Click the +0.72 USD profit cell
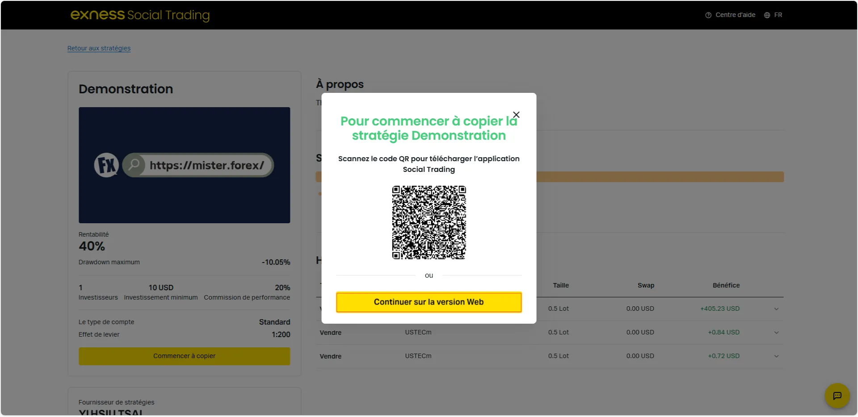This screenshot has width=858, height=417. pos(723,356)
